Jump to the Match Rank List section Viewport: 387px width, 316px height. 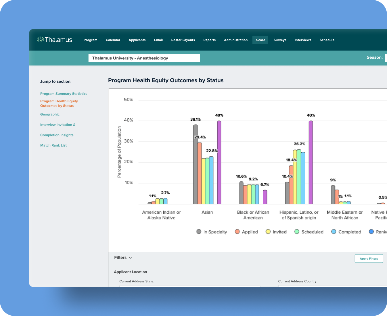(53, 145)
